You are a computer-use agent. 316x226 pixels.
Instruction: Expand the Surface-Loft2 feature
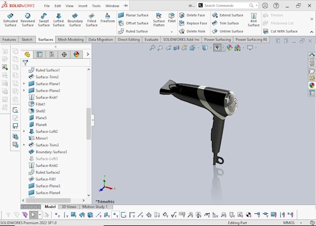24,131
